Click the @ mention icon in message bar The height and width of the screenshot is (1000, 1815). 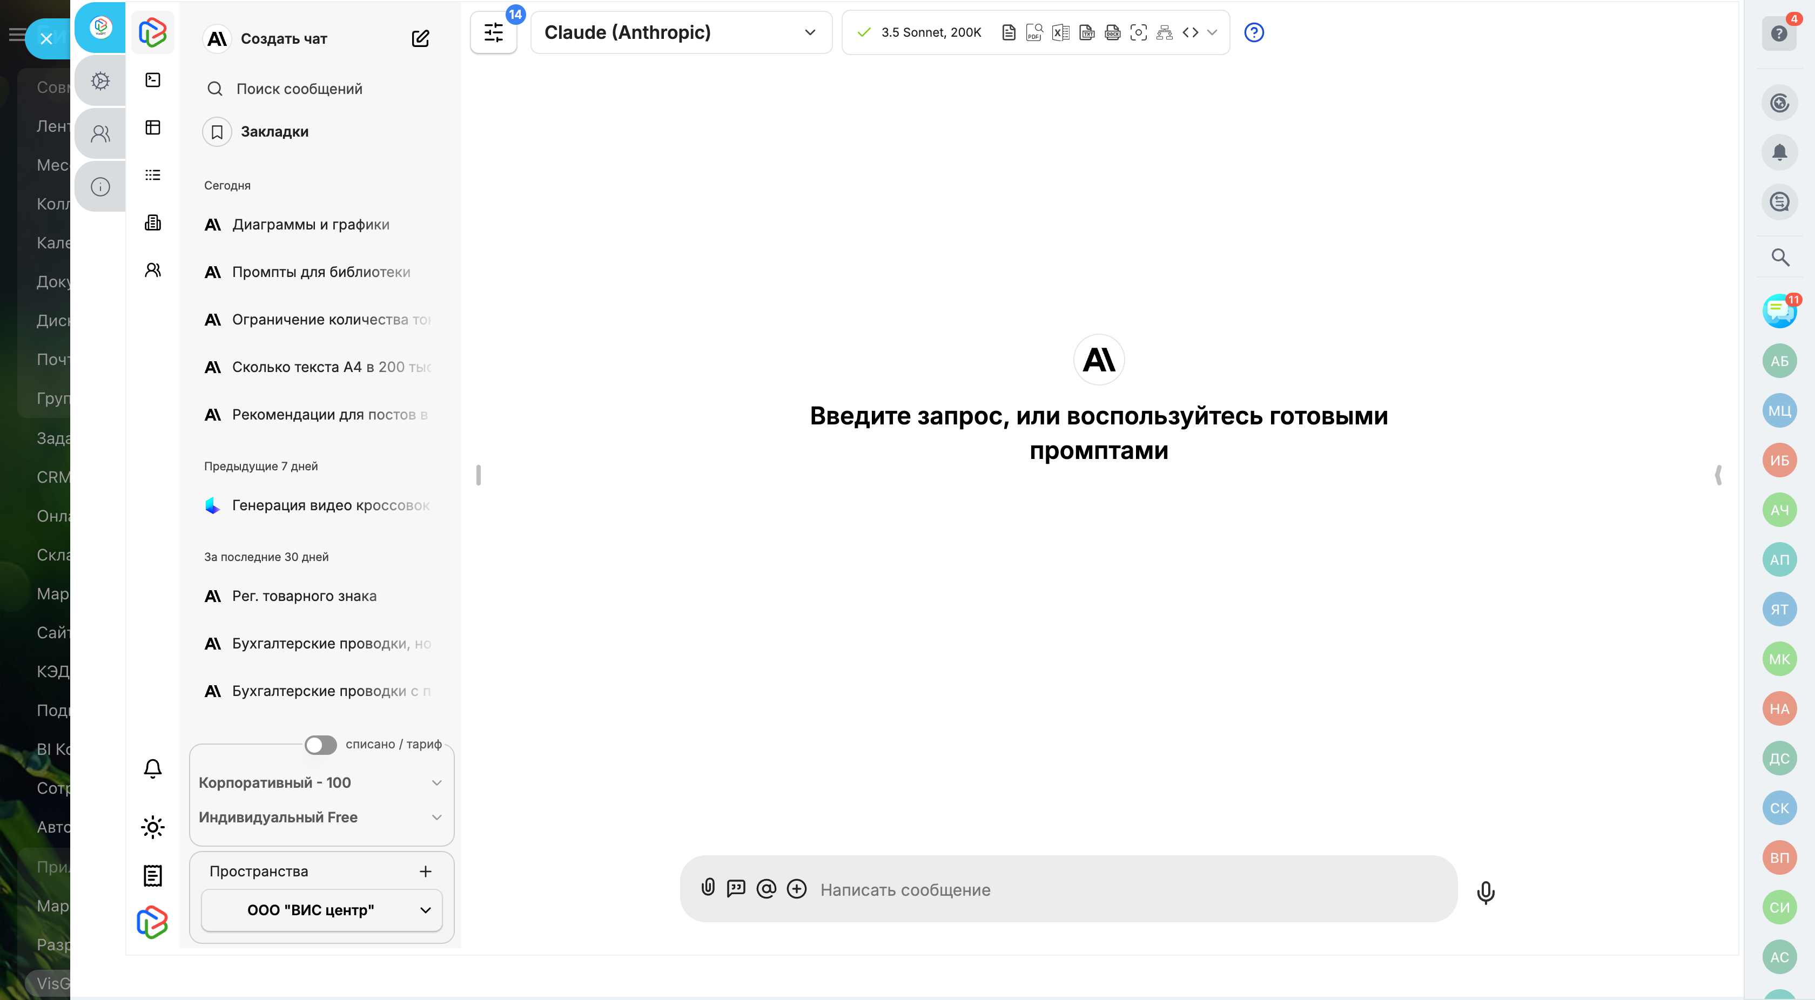click(766, 889)
